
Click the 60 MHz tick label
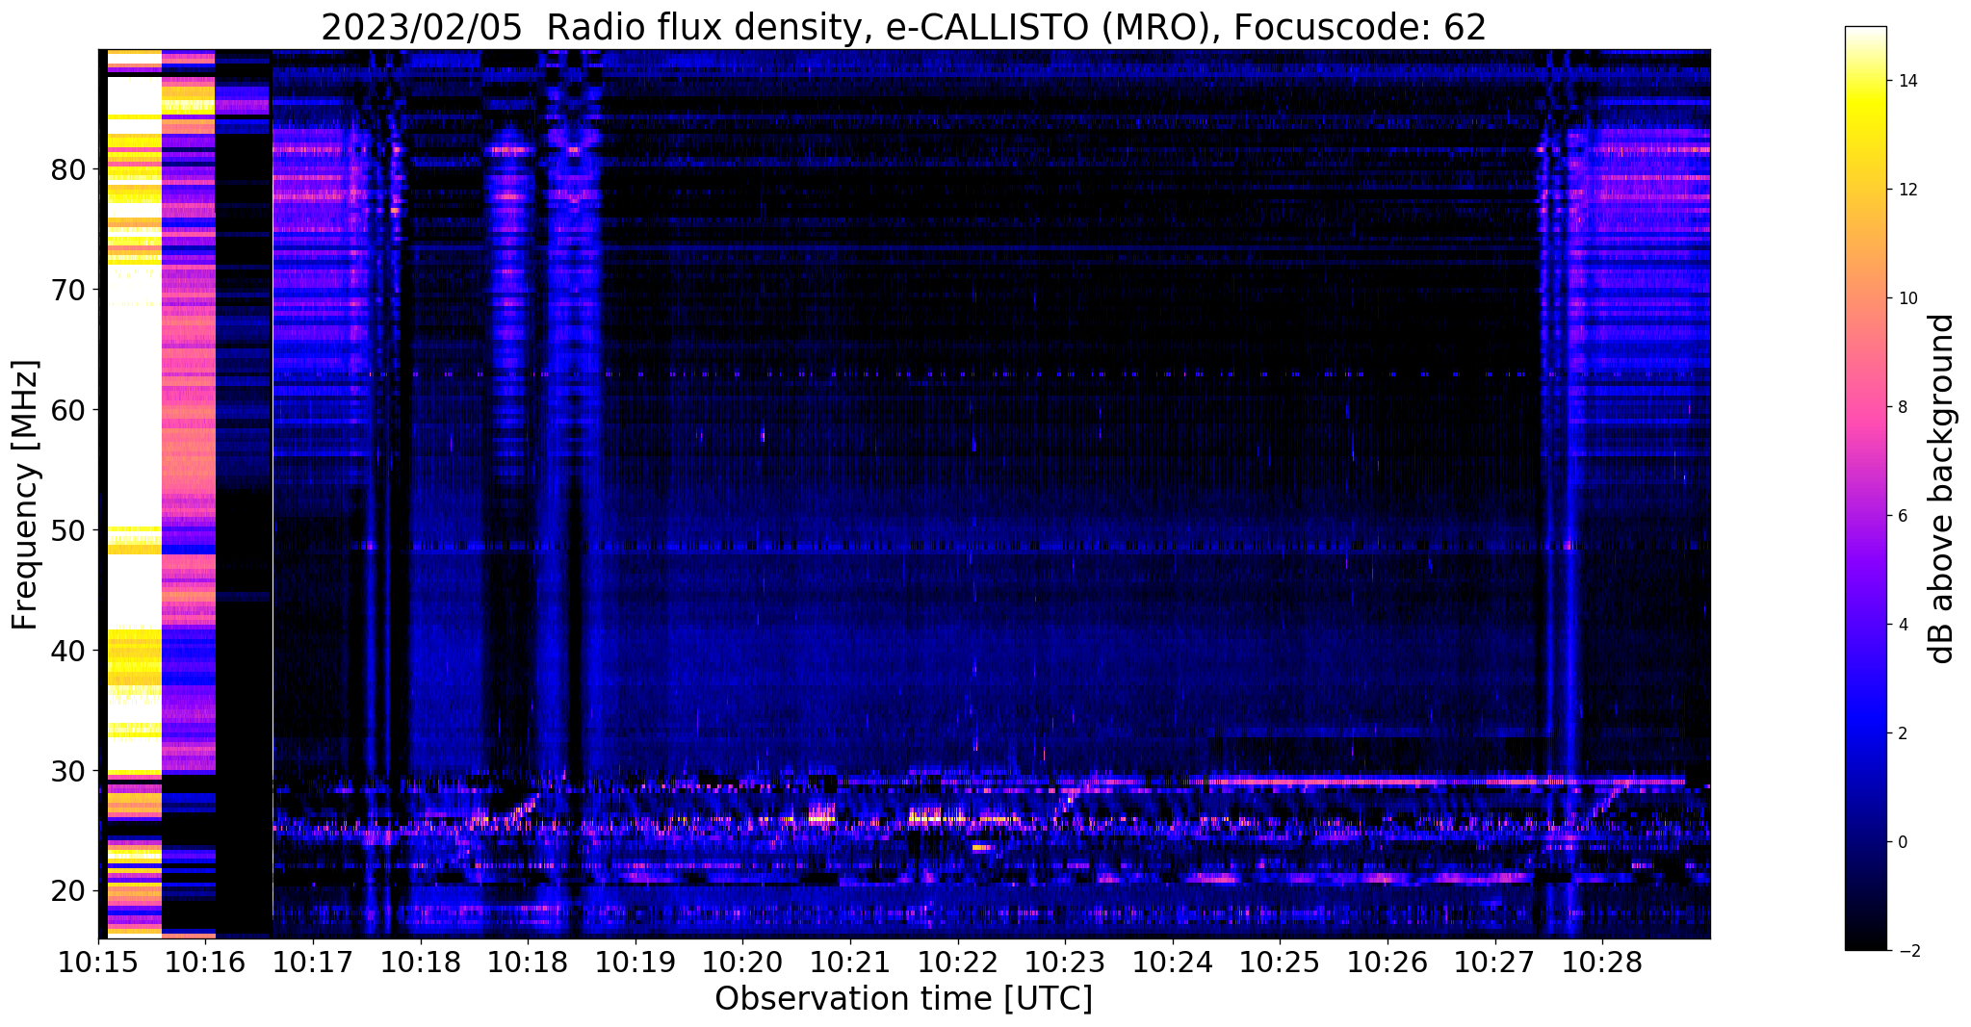(68, 410)
